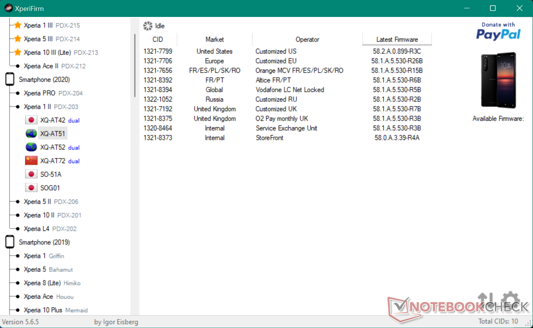
Task: Collapse the Smartphone (2019) group
Action: coord(45,242)
